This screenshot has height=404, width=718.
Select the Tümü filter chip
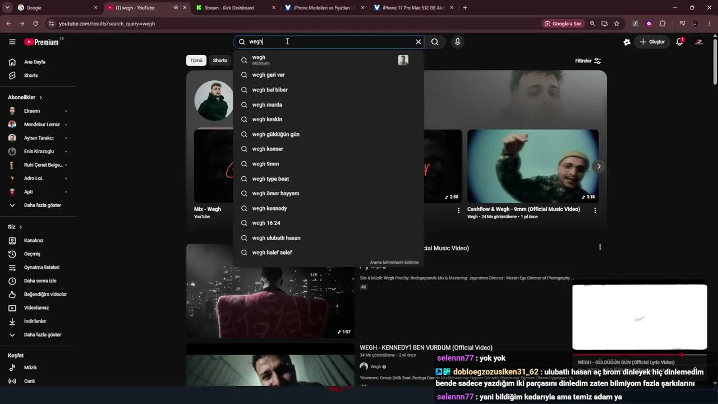196,61
